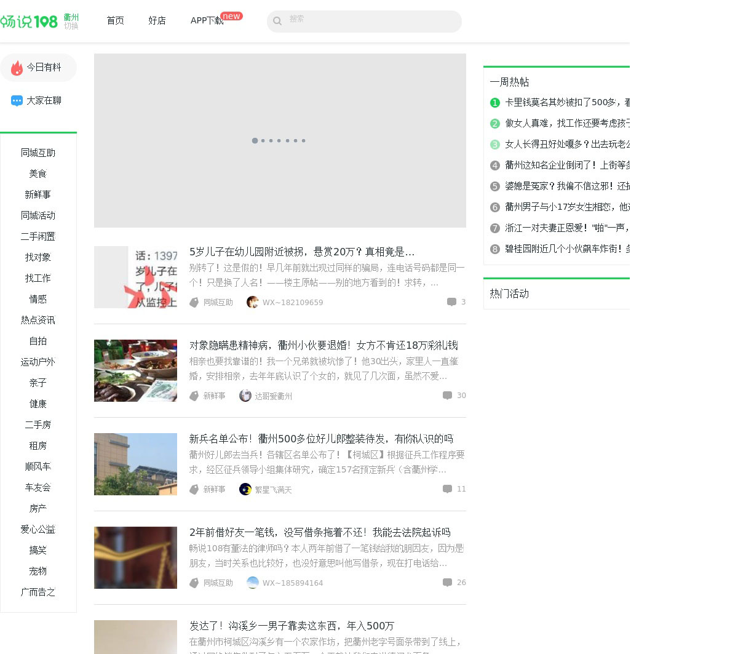Click avatar of WX~182109659
The width and height of the screenshot is (738, 654).
click(252, 302)
